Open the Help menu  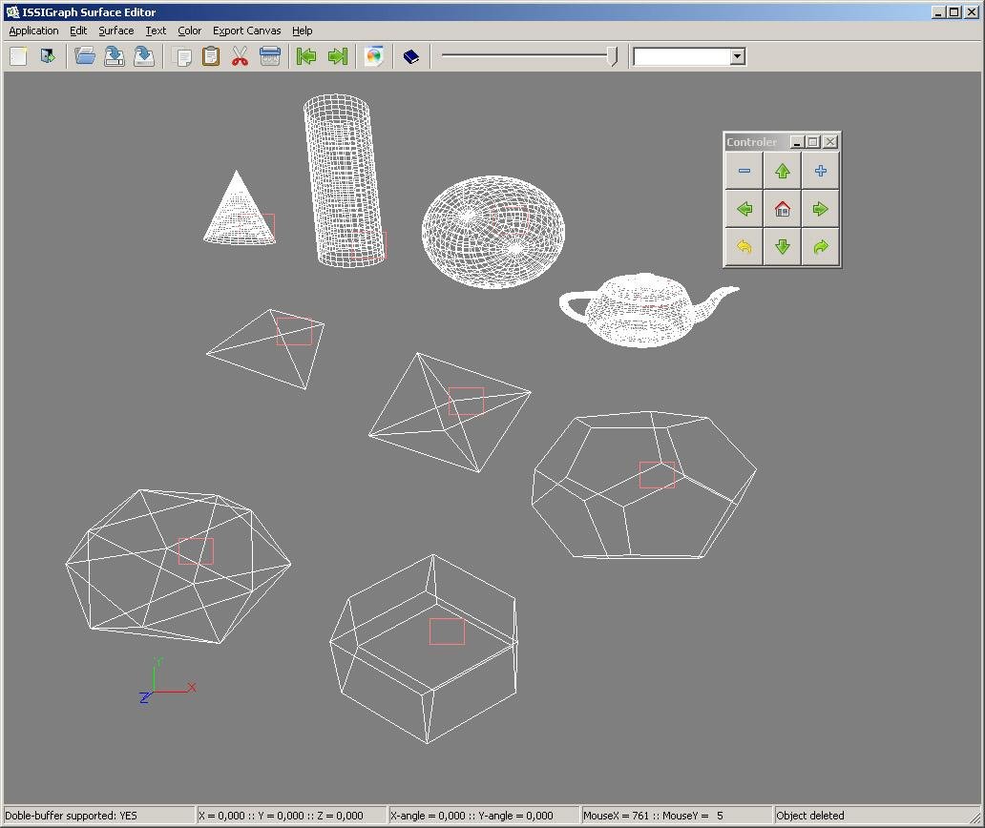303,31
